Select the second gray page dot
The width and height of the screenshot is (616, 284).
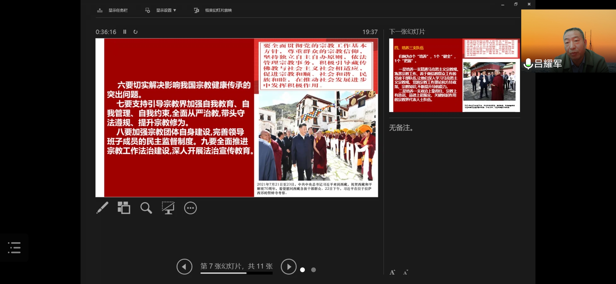[x=313, y=270]
